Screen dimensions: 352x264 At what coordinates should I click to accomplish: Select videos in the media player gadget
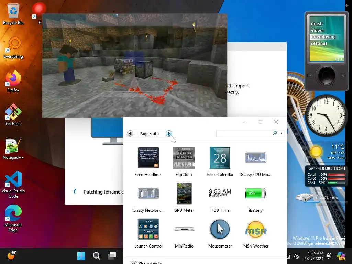click(x=318, y=30)
